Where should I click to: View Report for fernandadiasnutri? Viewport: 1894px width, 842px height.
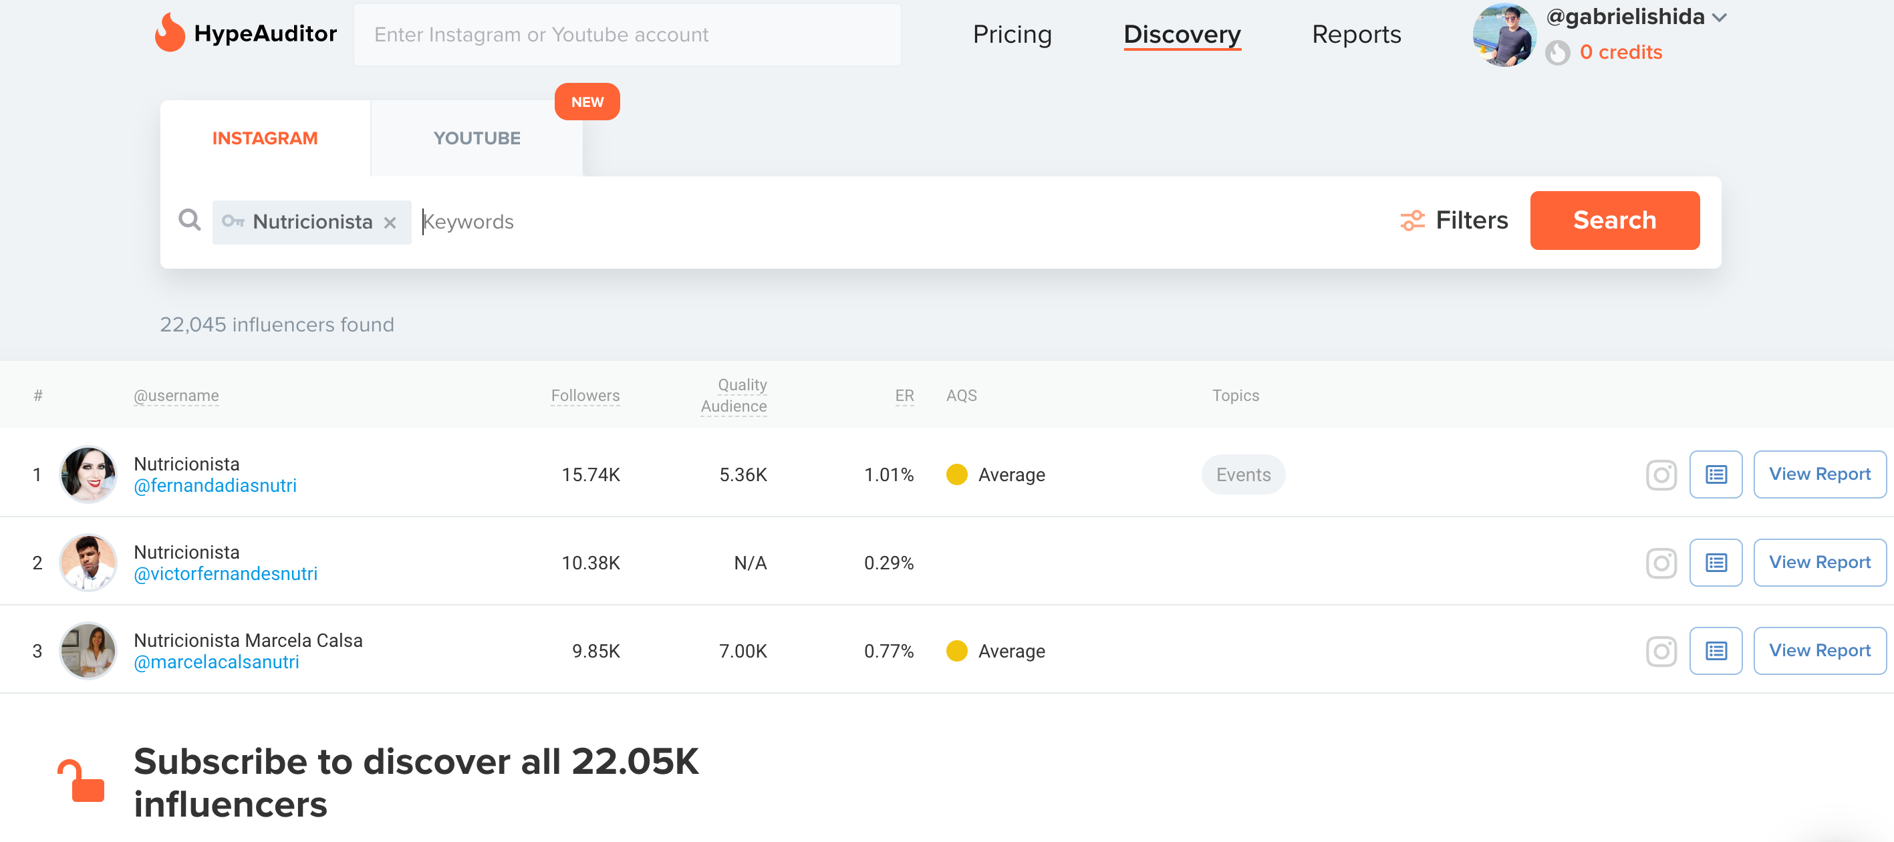pos(1819,474)
